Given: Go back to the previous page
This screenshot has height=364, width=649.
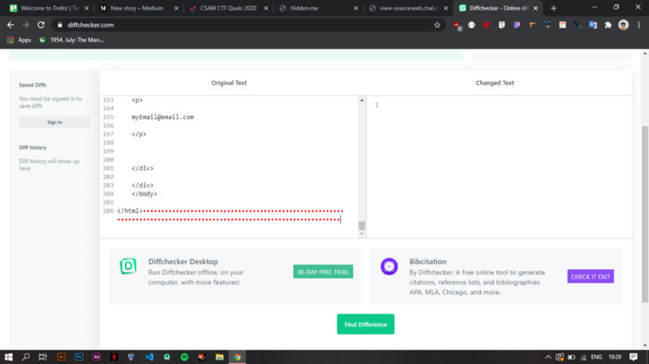Looking at the screenshot, I should coord(11,25).
